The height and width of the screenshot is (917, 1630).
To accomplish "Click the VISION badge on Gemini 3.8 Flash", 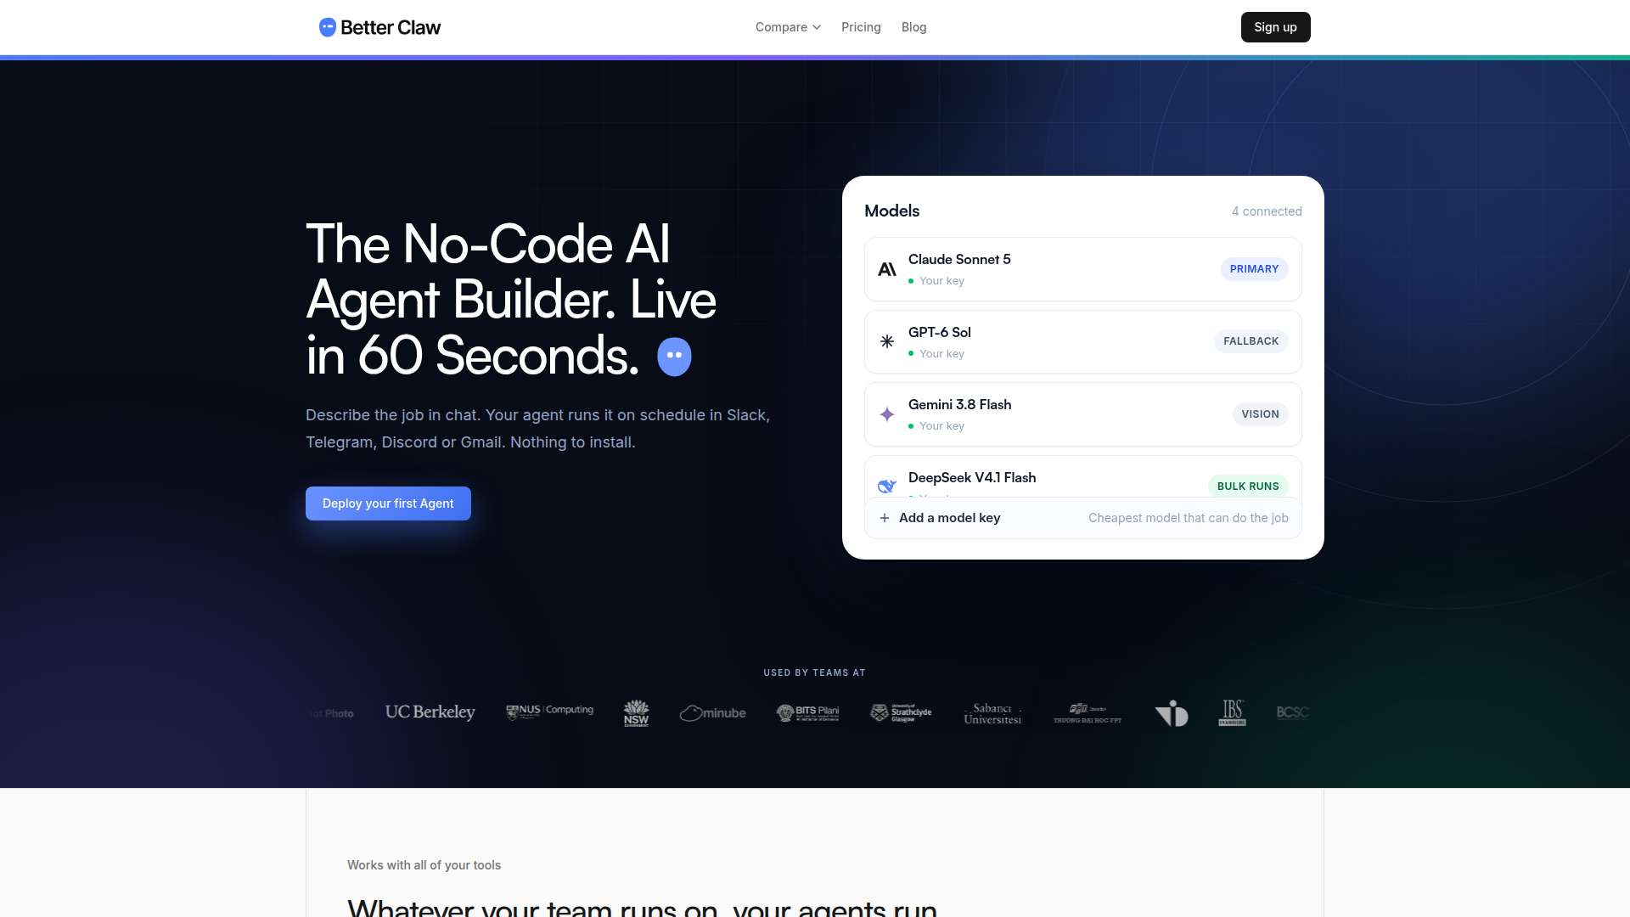I will pyautogui.click(x=1260, y=414).
